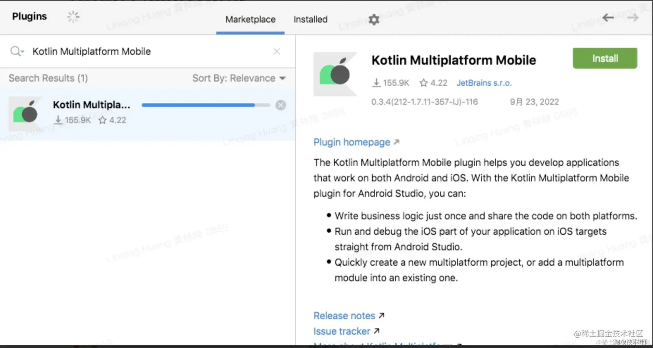Click the loading spinner beside Plugins
This screenshot has width=653, height=348.
(73, 16)
